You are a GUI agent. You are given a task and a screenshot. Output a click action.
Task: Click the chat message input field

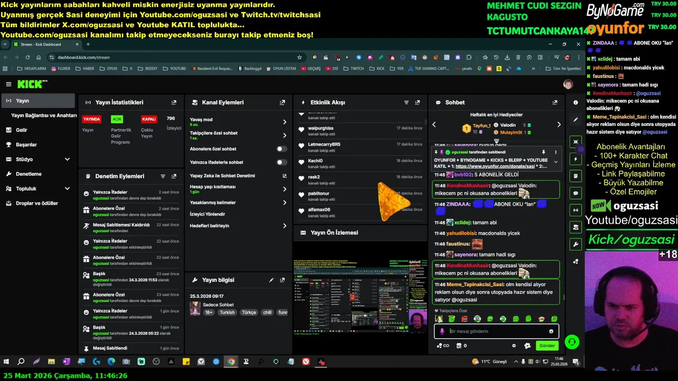[x=496, y=331]
